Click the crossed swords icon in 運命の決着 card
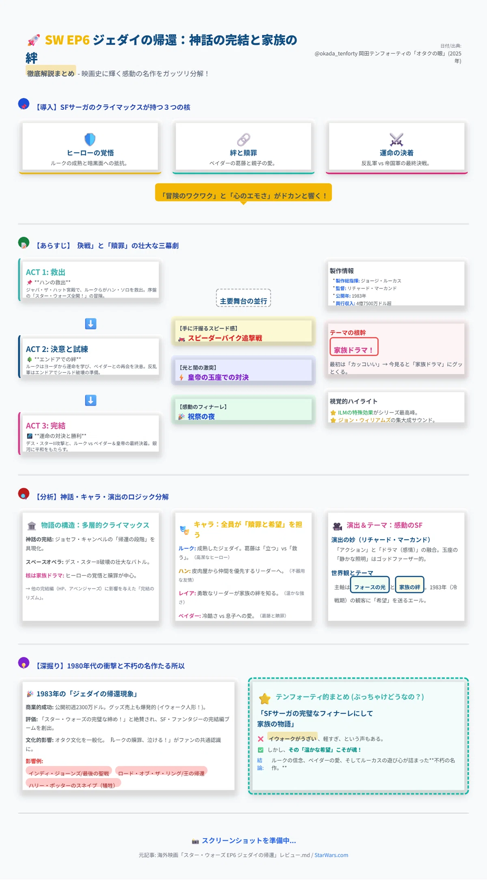Viewport: 487px width, 880px height. (396, 139)
